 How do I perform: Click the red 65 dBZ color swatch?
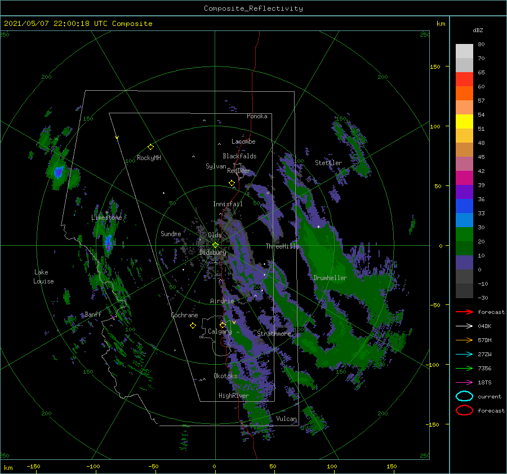pos(464,79)
